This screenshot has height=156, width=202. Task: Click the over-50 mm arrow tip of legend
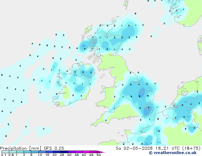(101, 152)
